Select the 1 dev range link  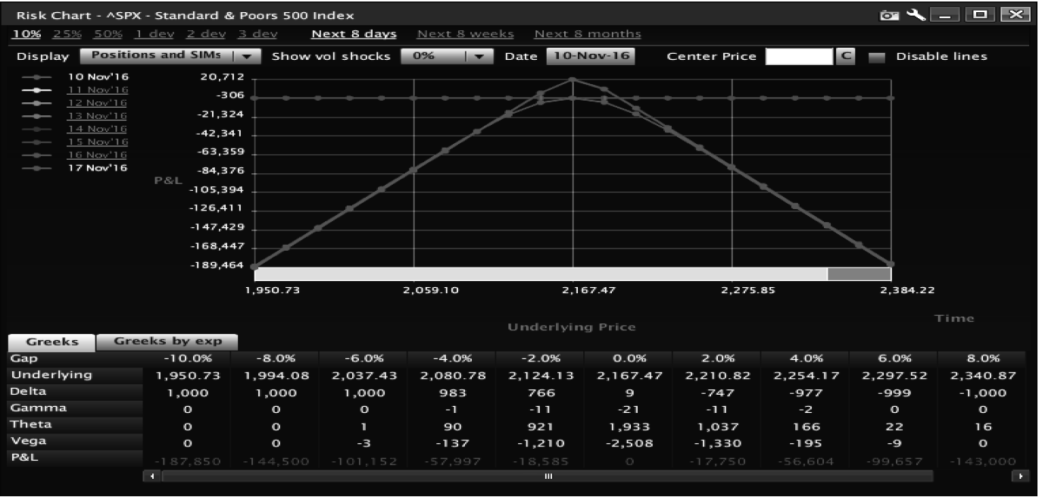coord(154,34)
